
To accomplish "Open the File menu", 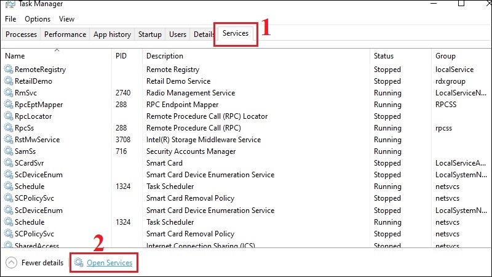I will click(x=10, y=19).
